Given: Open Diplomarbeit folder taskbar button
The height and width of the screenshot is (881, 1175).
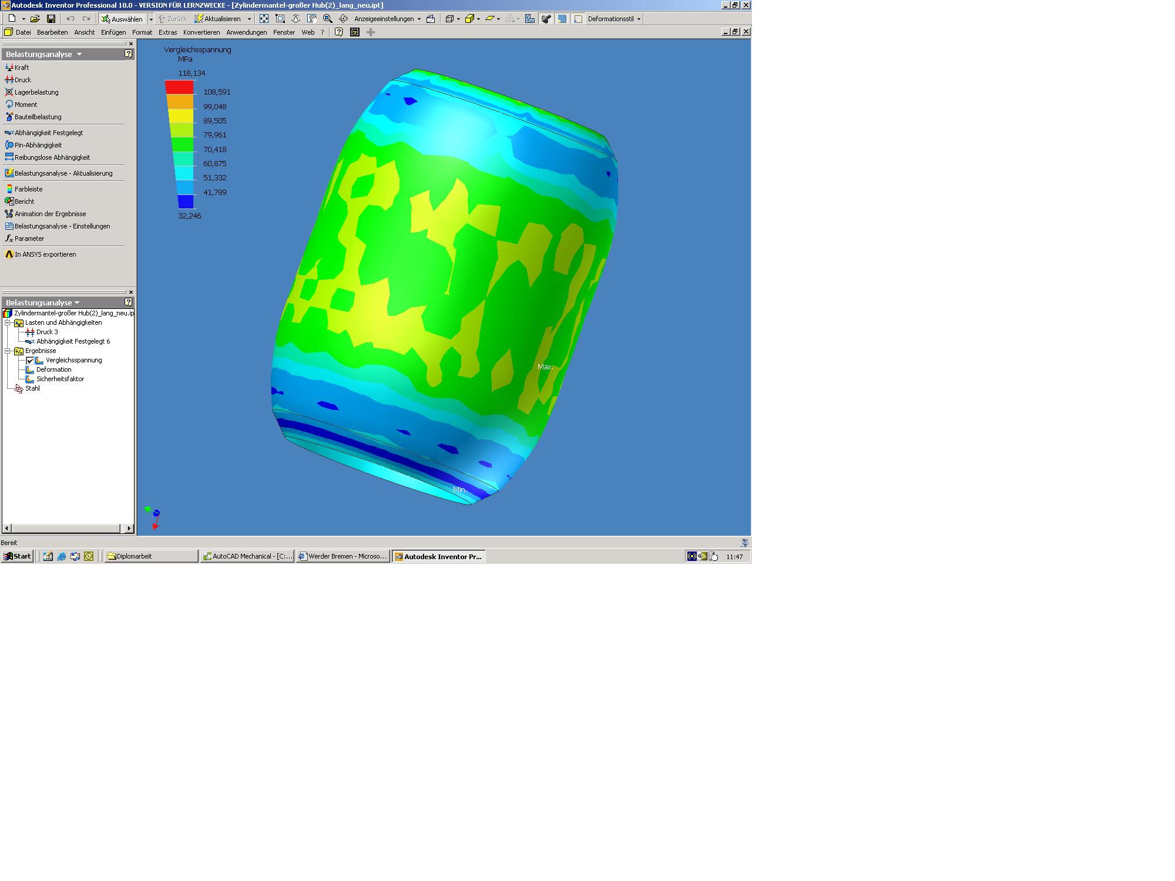Looking at the screenshot, I should pos(152,556).
